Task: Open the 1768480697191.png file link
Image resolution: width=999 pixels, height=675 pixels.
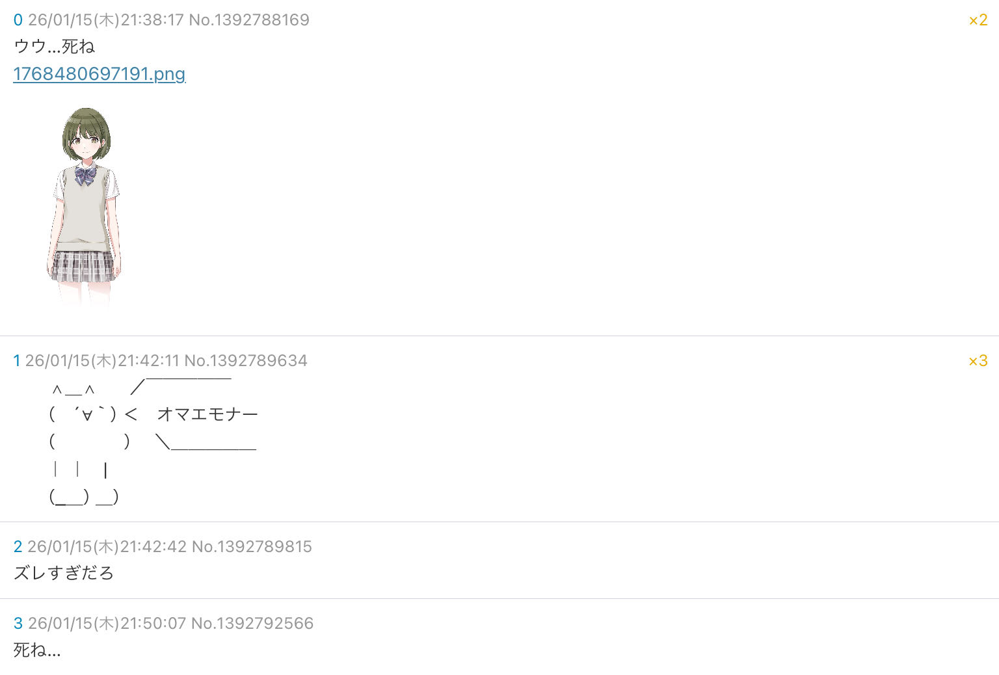Action: 99,73
